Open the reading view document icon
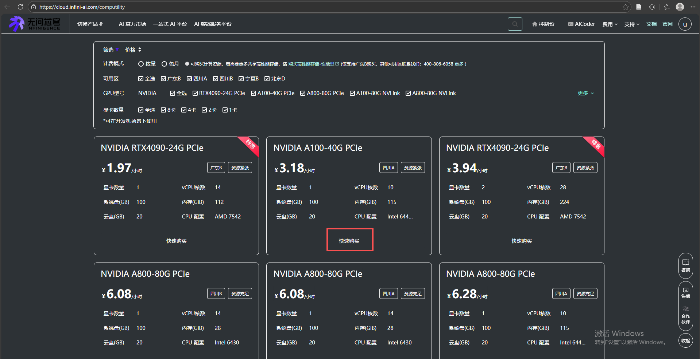The height and width of the screenshot is (359, 700). [639, 7]
